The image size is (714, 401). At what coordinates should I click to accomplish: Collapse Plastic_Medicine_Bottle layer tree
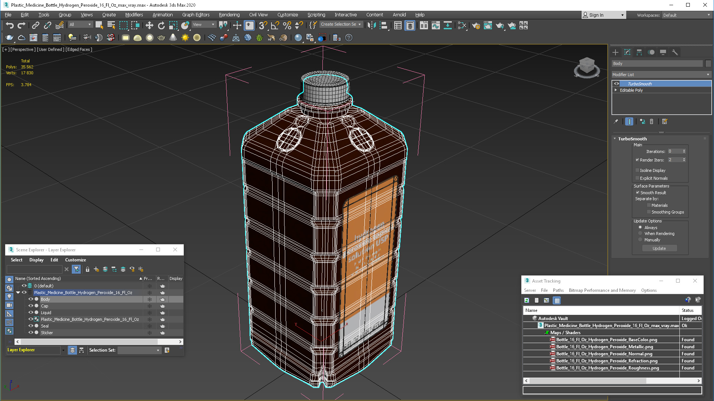18,293
